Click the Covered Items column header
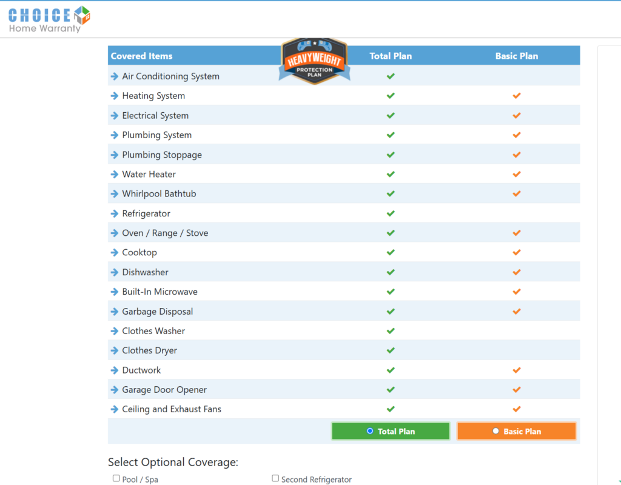The height and width of the screenshot is (485, 621). (x=141, y=56)
